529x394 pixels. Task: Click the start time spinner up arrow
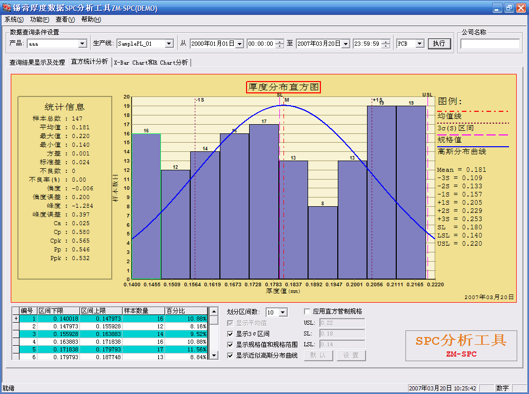[x=279, y=42]
